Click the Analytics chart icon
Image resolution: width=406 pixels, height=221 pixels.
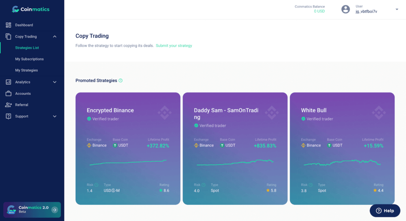click(x=8, y=82)
